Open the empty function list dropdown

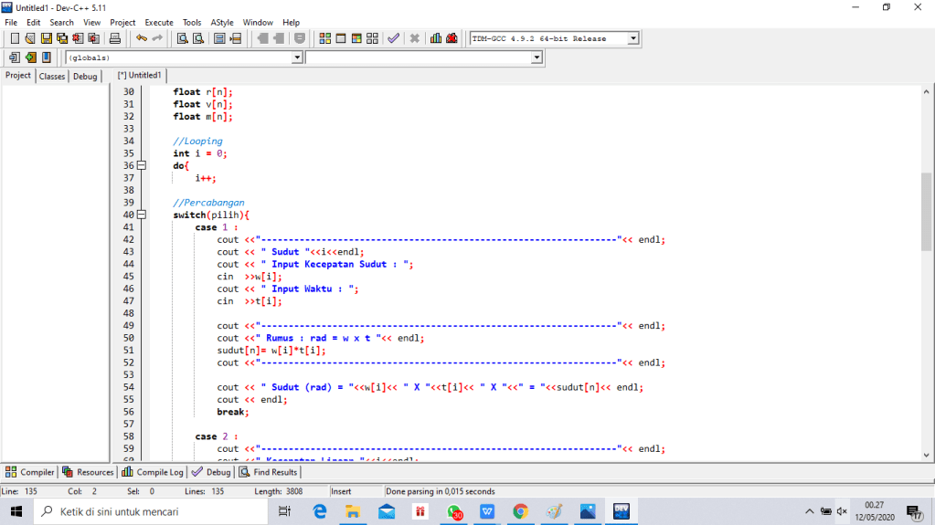coord(537,58)
